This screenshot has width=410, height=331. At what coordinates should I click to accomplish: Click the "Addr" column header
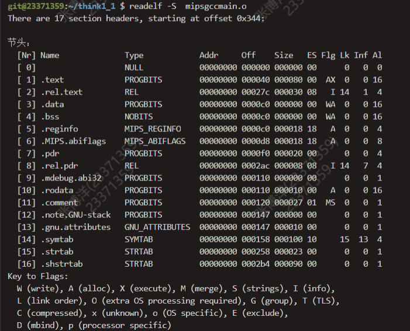[209, 55]
